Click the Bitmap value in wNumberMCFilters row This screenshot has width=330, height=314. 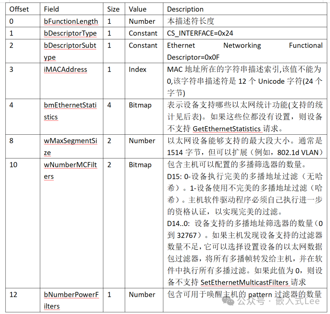coord(140,165)
